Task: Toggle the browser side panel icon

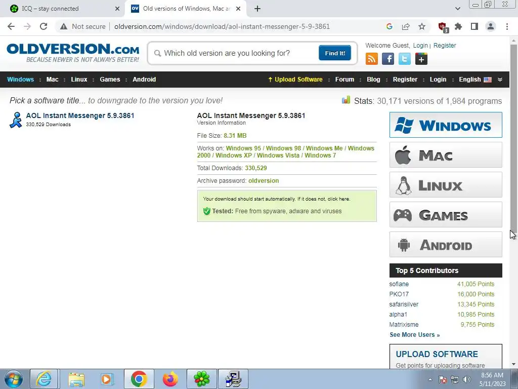Action: (x=474, y=26)
